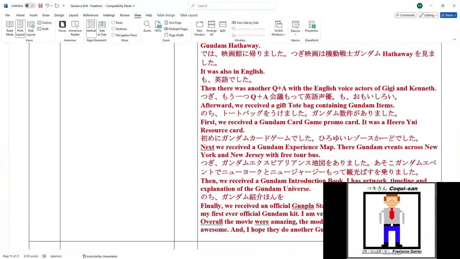Select Side to Side page movement
The height and width of the screenshot is (259, 460).
pyautogui.click(x=102, y=28)
